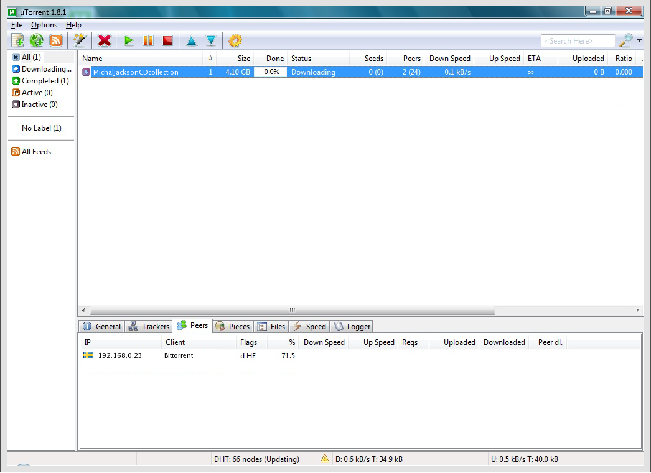Open Preferences gear icon

235,40
